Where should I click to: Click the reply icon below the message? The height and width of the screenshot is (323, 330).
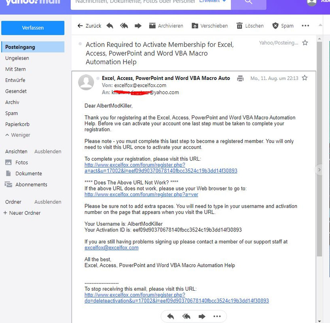click(171, 316)
